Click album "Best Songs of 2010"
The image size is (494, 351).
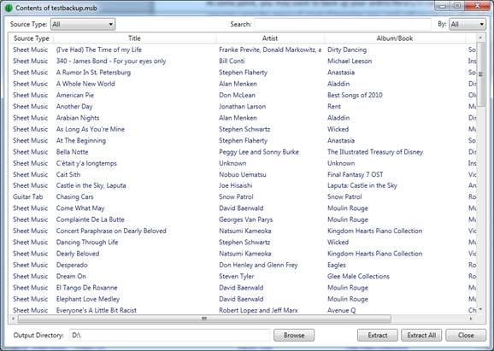click(x=355, y=95)
